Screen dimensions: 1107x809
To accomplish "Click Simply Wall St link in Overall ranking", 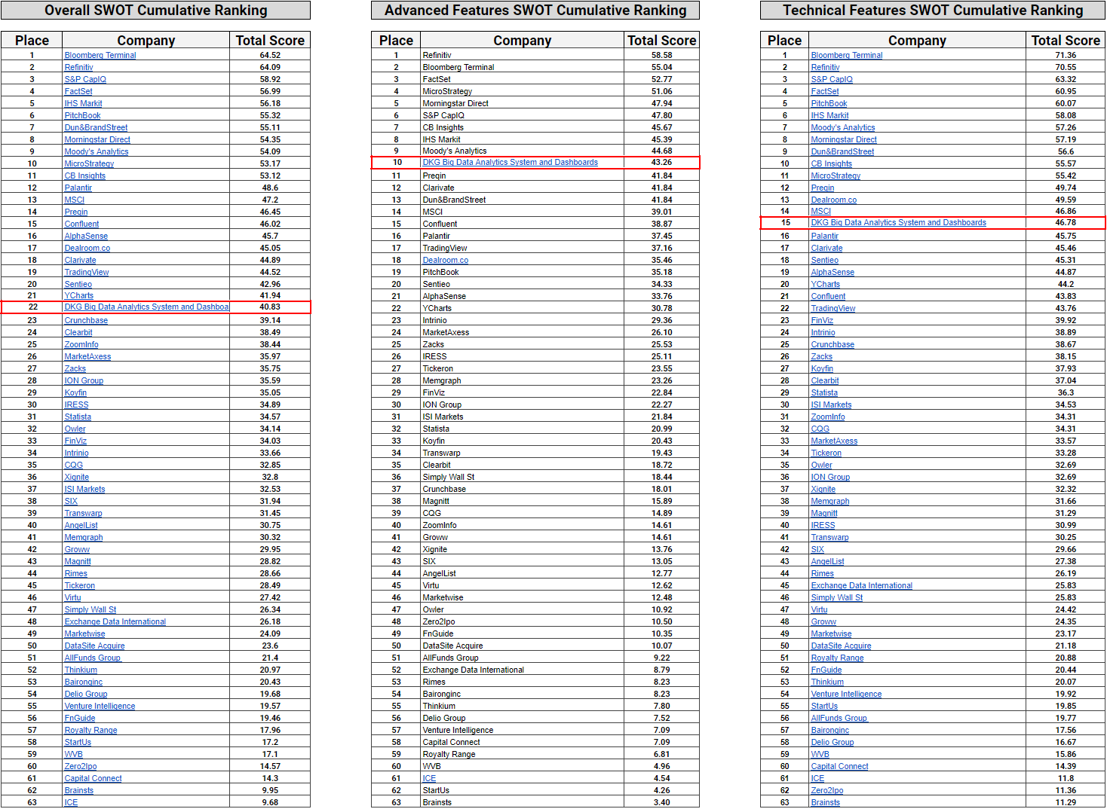I will pos(90,609).
